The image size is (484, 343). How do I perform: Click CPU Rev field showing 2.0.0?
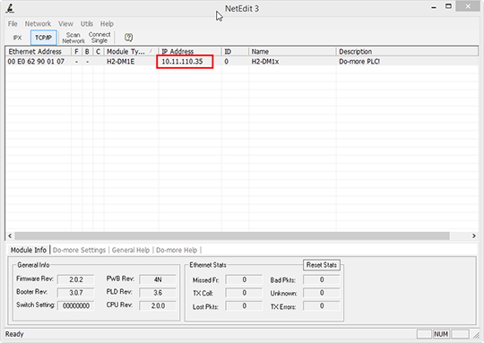point(158,305)
